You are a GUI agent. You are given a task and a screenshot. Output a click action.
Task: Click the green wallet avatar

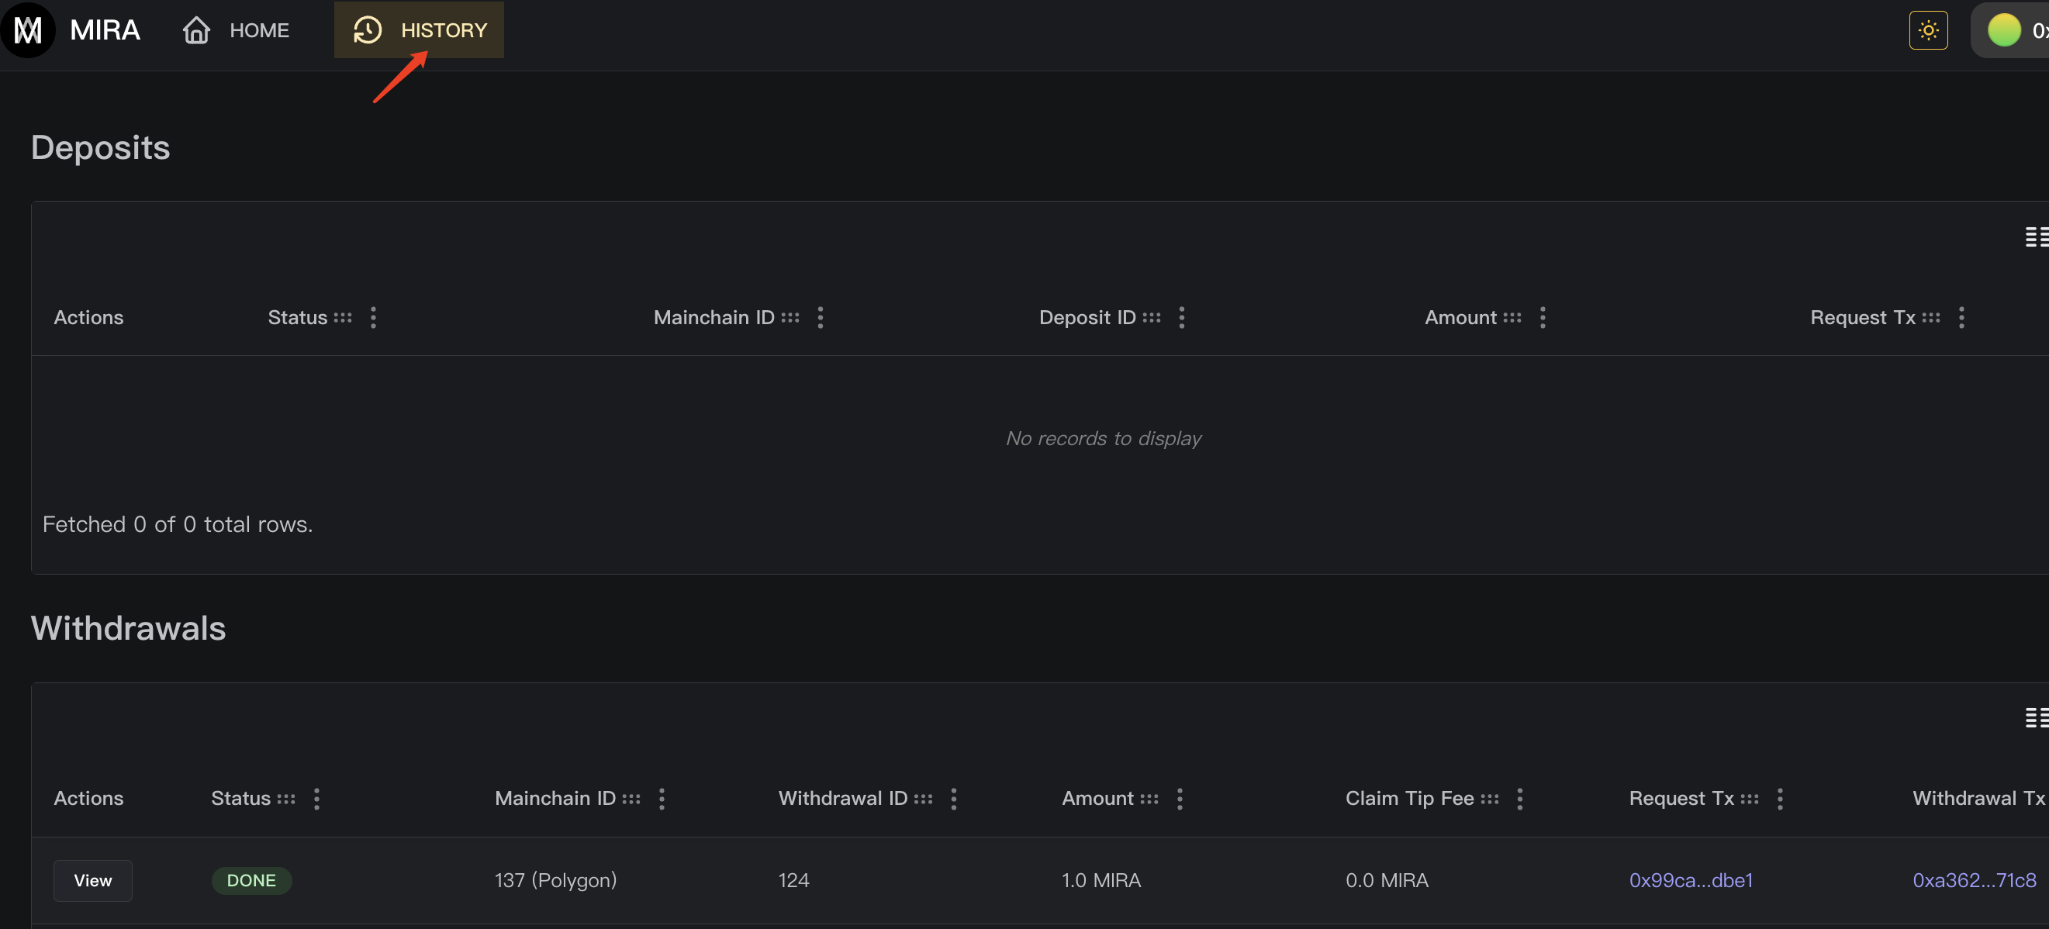(2003, 30)
